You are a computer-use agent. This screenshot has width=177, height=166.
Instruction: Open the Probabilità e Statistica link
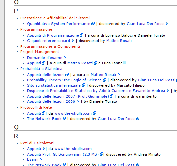[41, 69]
